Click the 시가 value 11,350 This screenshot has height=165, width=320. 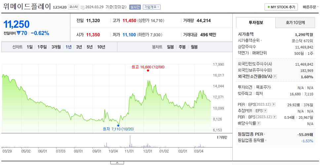click(x=93, y=35)
